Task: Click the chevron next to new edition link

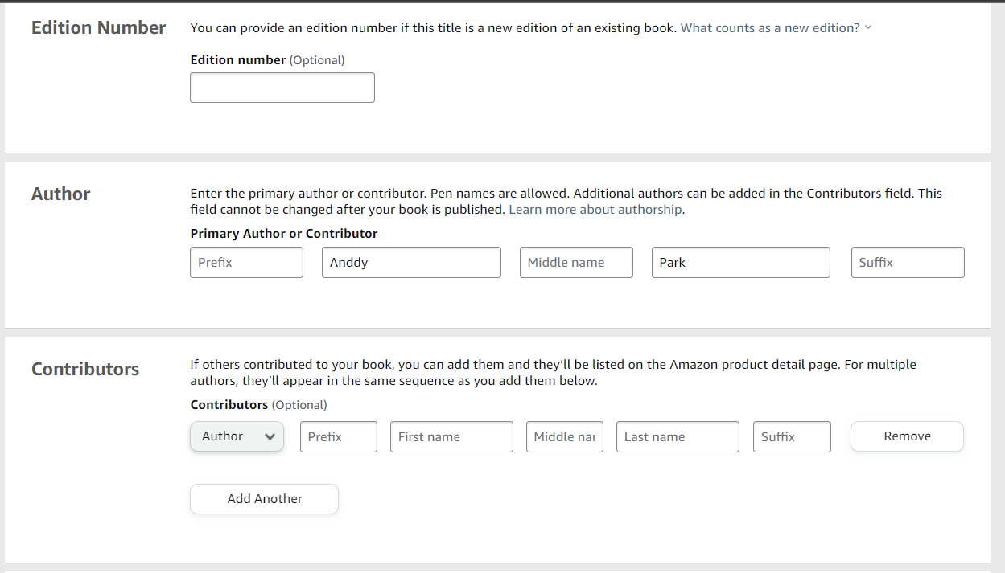Action: 868,28
